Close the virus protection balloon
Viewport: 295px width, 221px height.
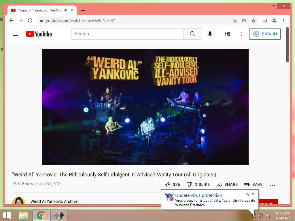[253, 194]
